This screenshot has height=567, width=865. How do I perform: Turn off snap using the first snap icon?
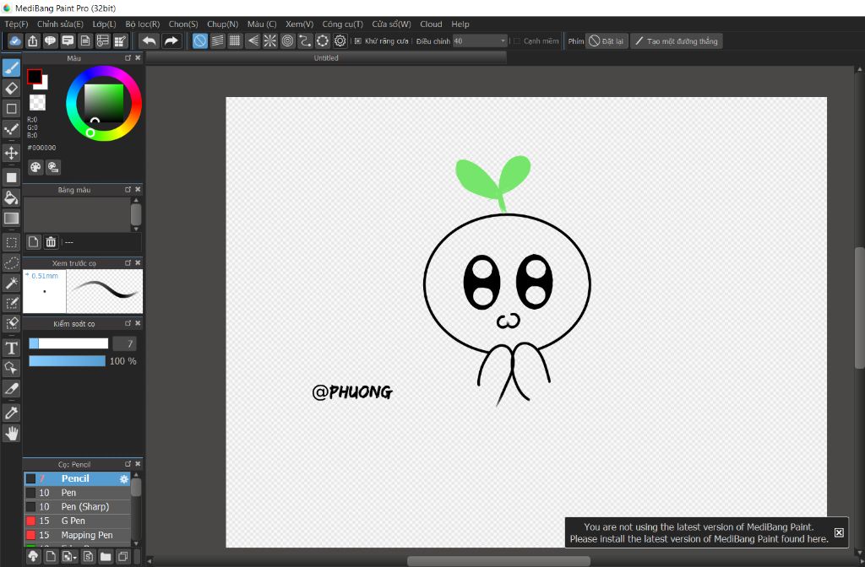pyautogui.click(x=199, y=40)
